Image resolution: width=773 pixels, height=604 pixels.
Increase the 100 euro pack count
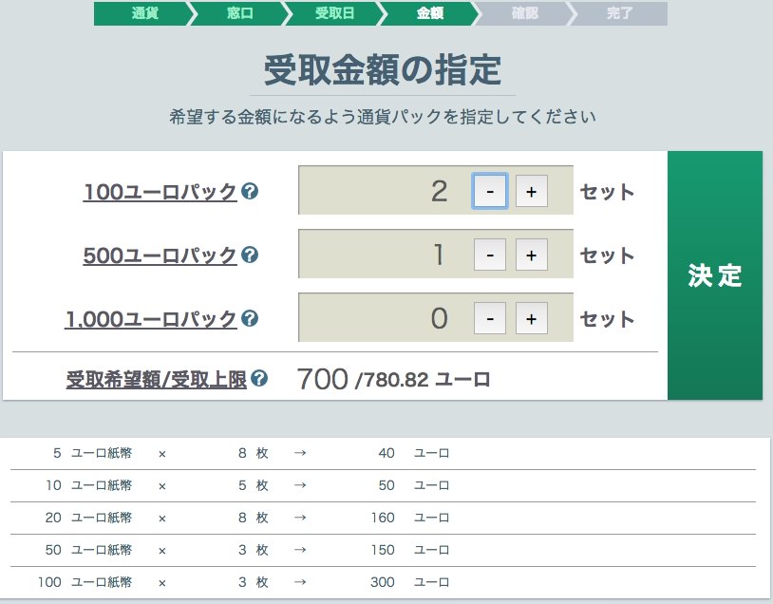pyautogui.click(x=532, y=190)
